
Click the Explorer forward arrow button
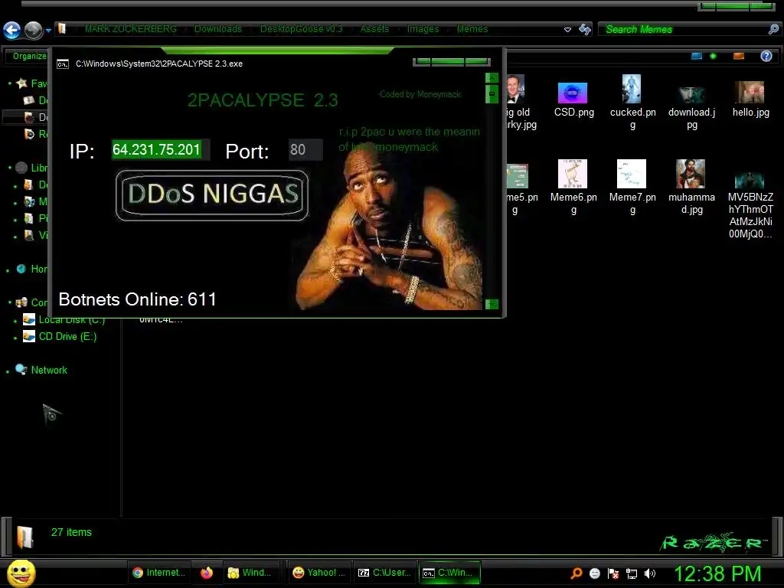click(x=34, y=30)
